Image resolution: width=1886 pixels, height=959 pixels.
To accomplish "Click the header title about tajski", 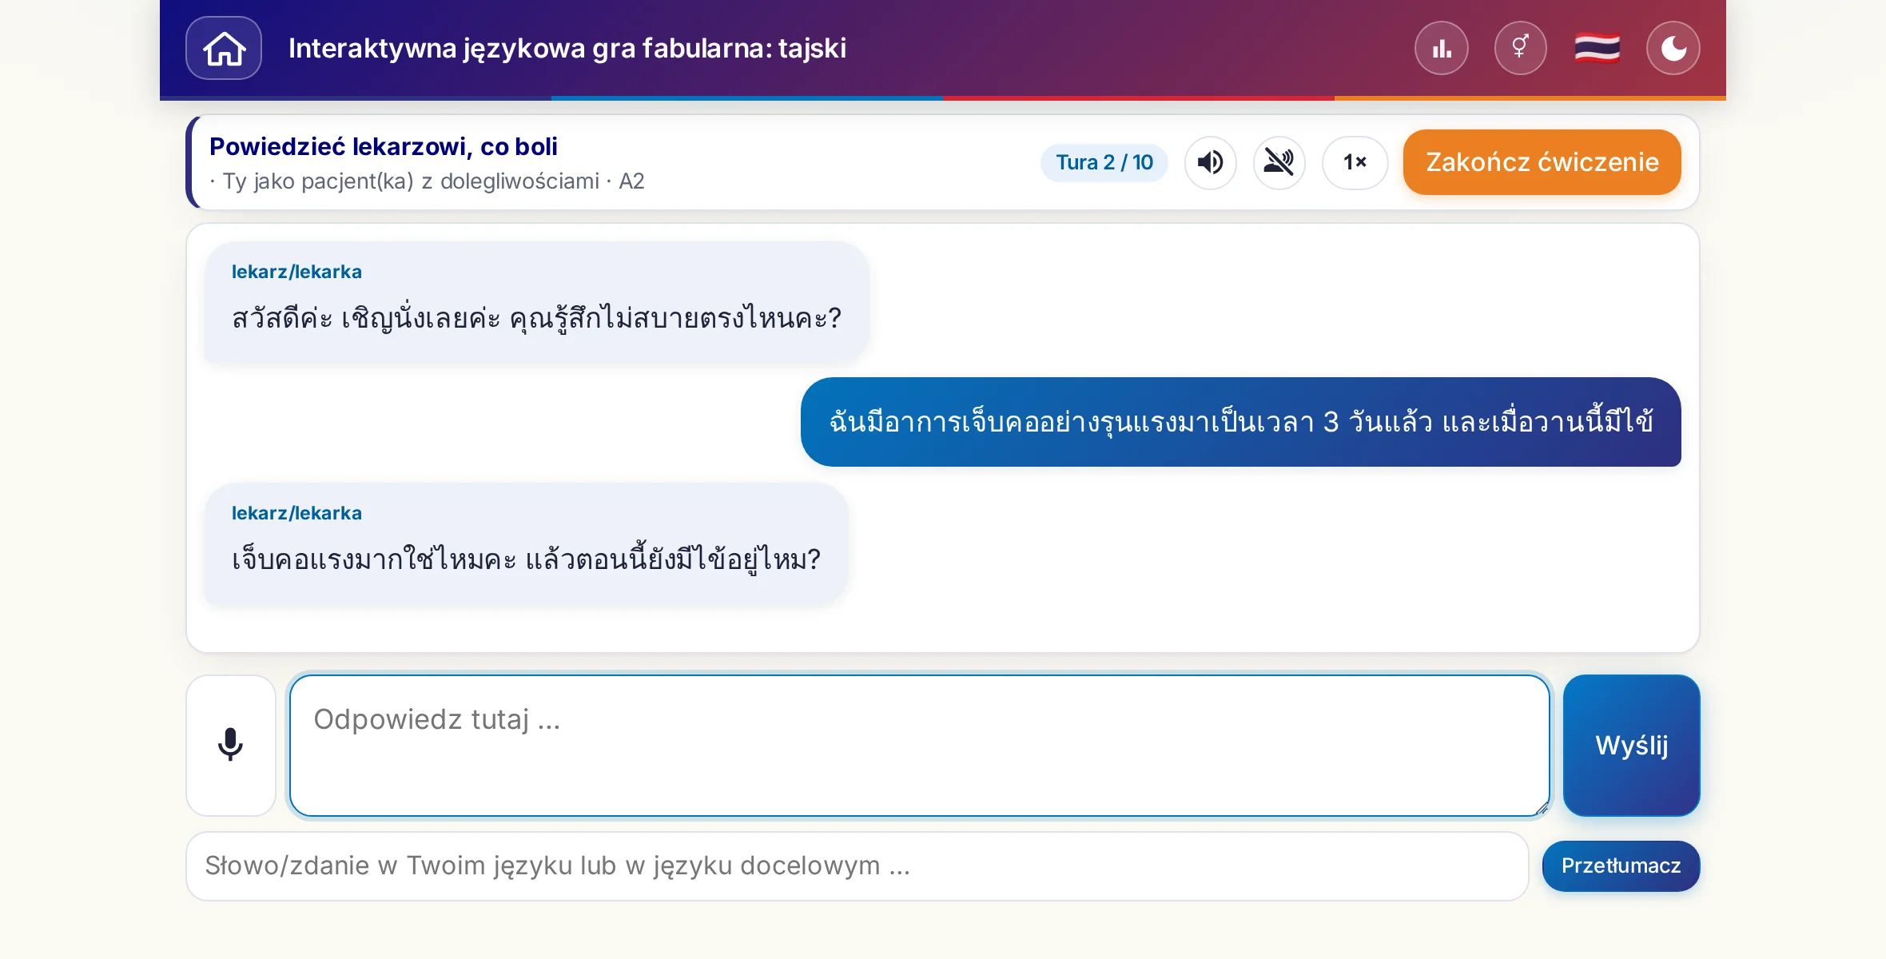I will click(567, 48).
